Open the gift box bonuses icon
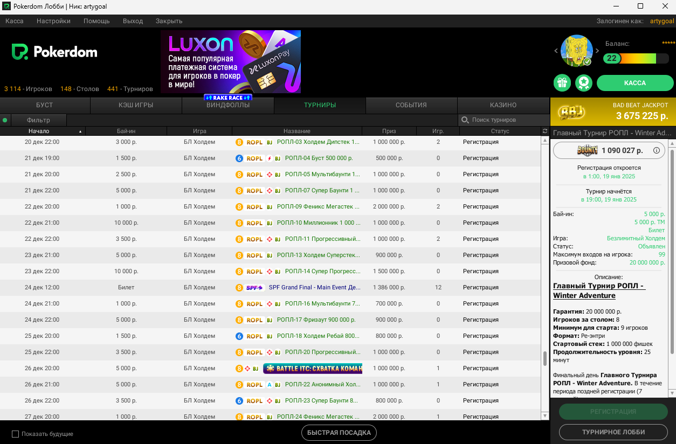This screenshot has height=444, width=676. click(562, 82)
